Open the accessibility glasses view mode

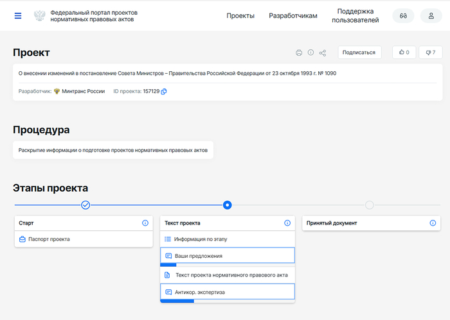(x=403, y=16)
